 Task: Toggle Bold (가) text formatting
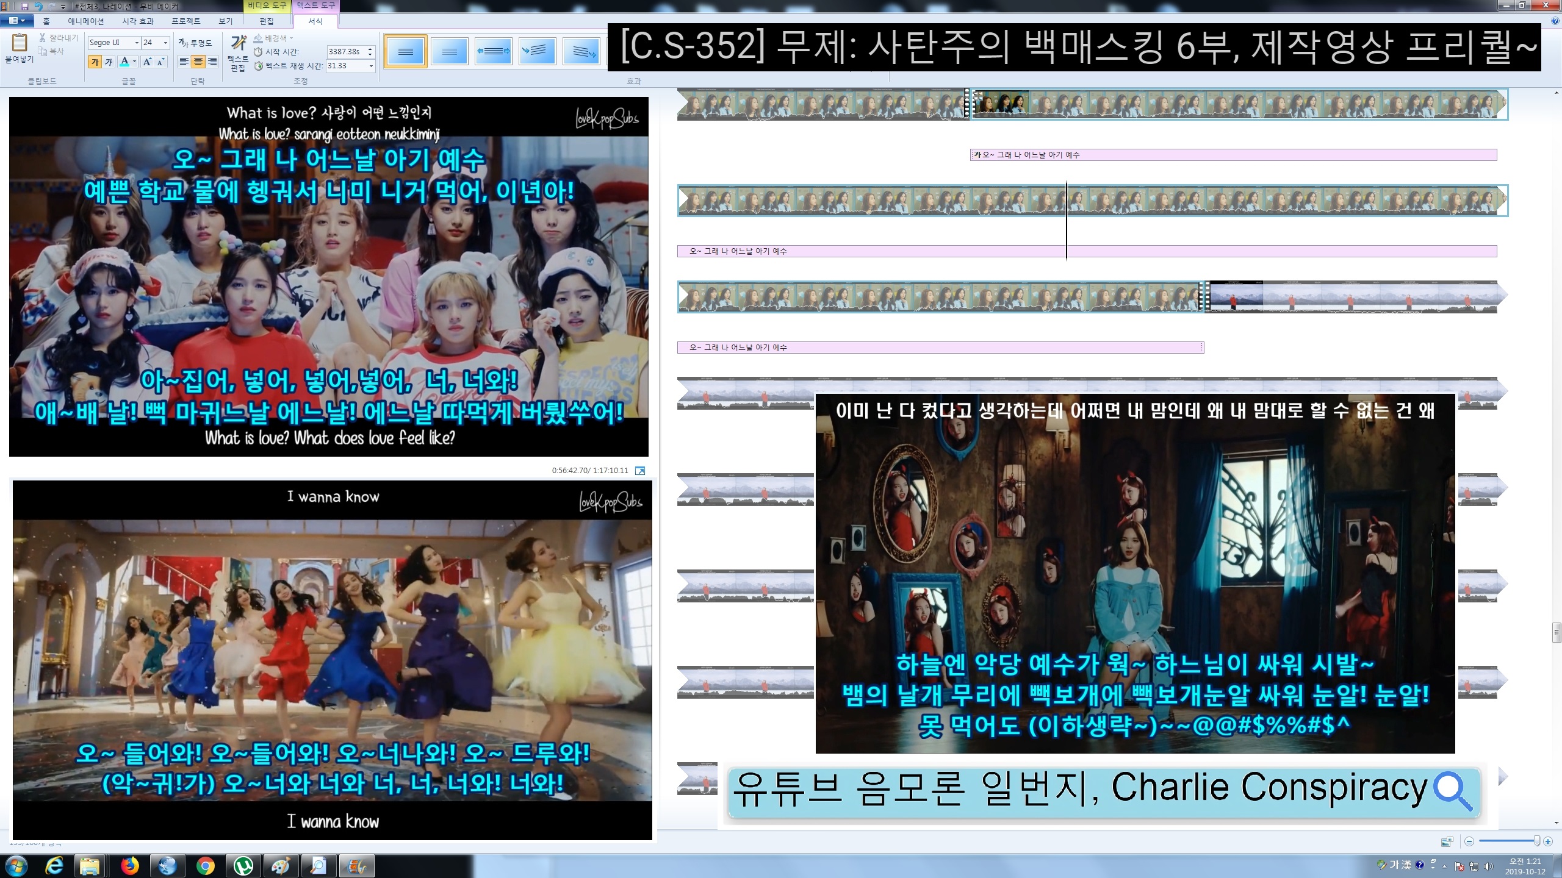coord(95,62)
